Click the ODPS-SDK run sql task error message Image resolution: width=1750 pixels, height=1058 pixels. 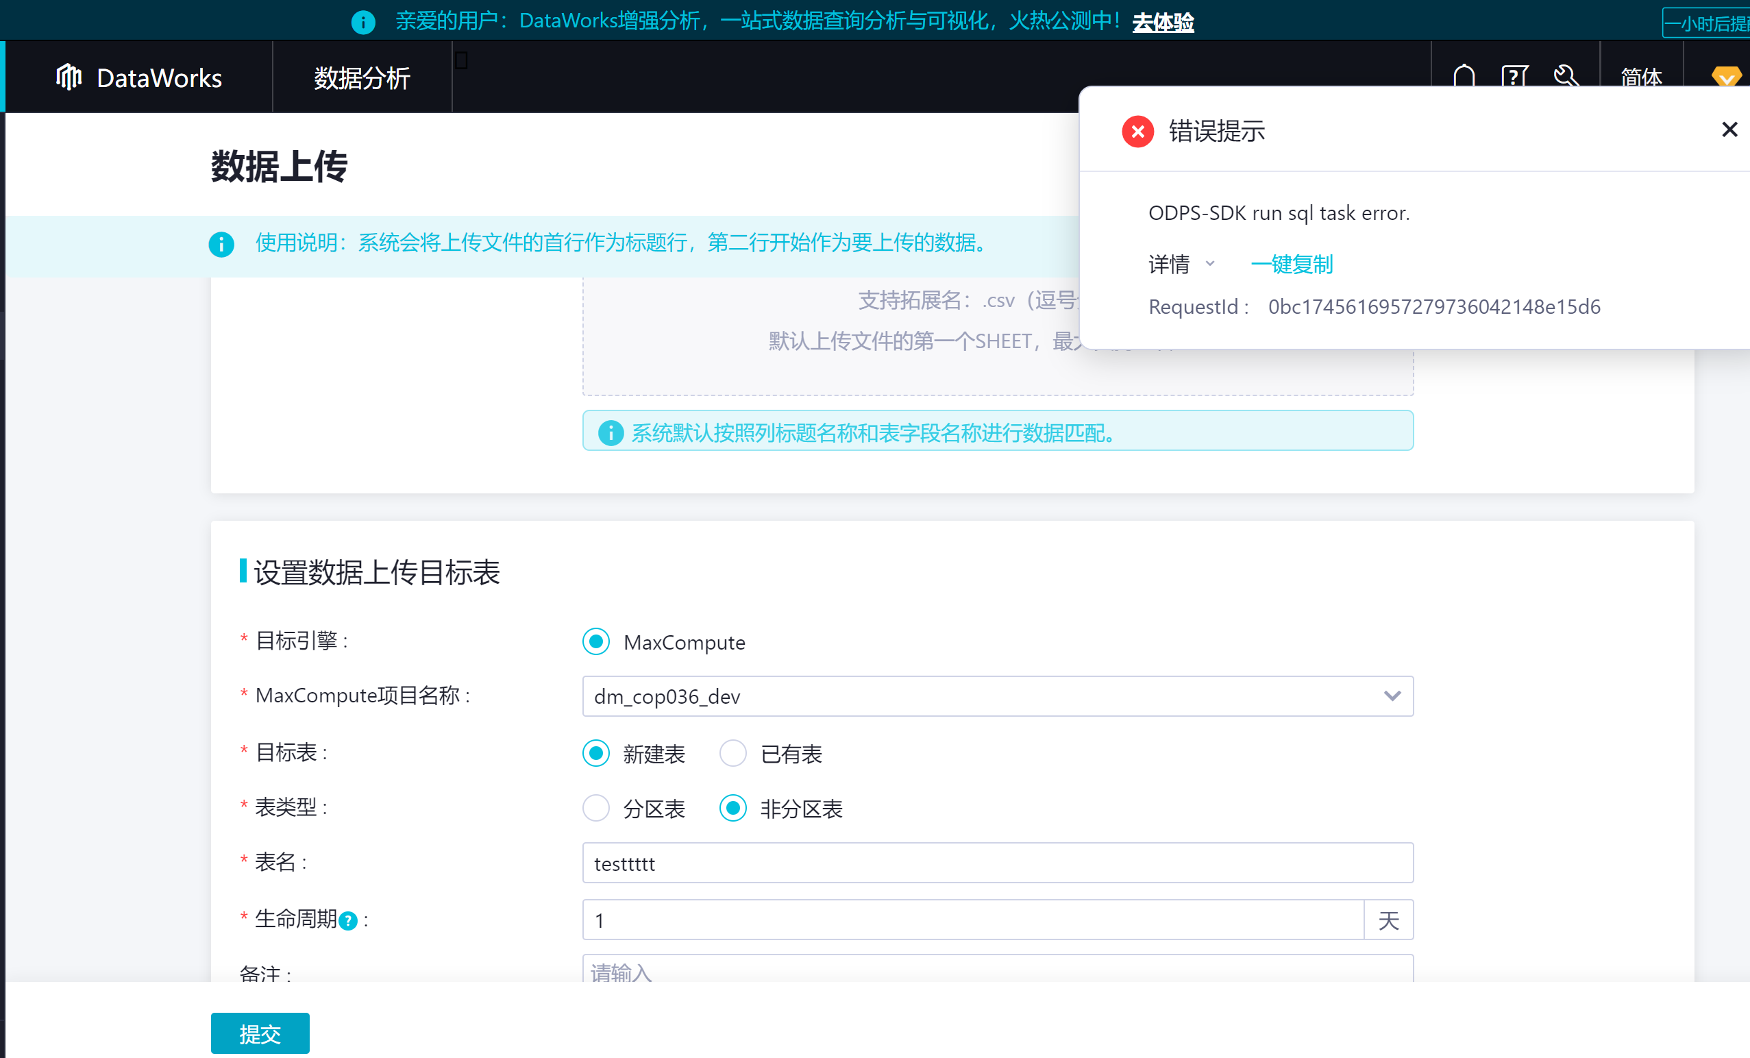1279,213
